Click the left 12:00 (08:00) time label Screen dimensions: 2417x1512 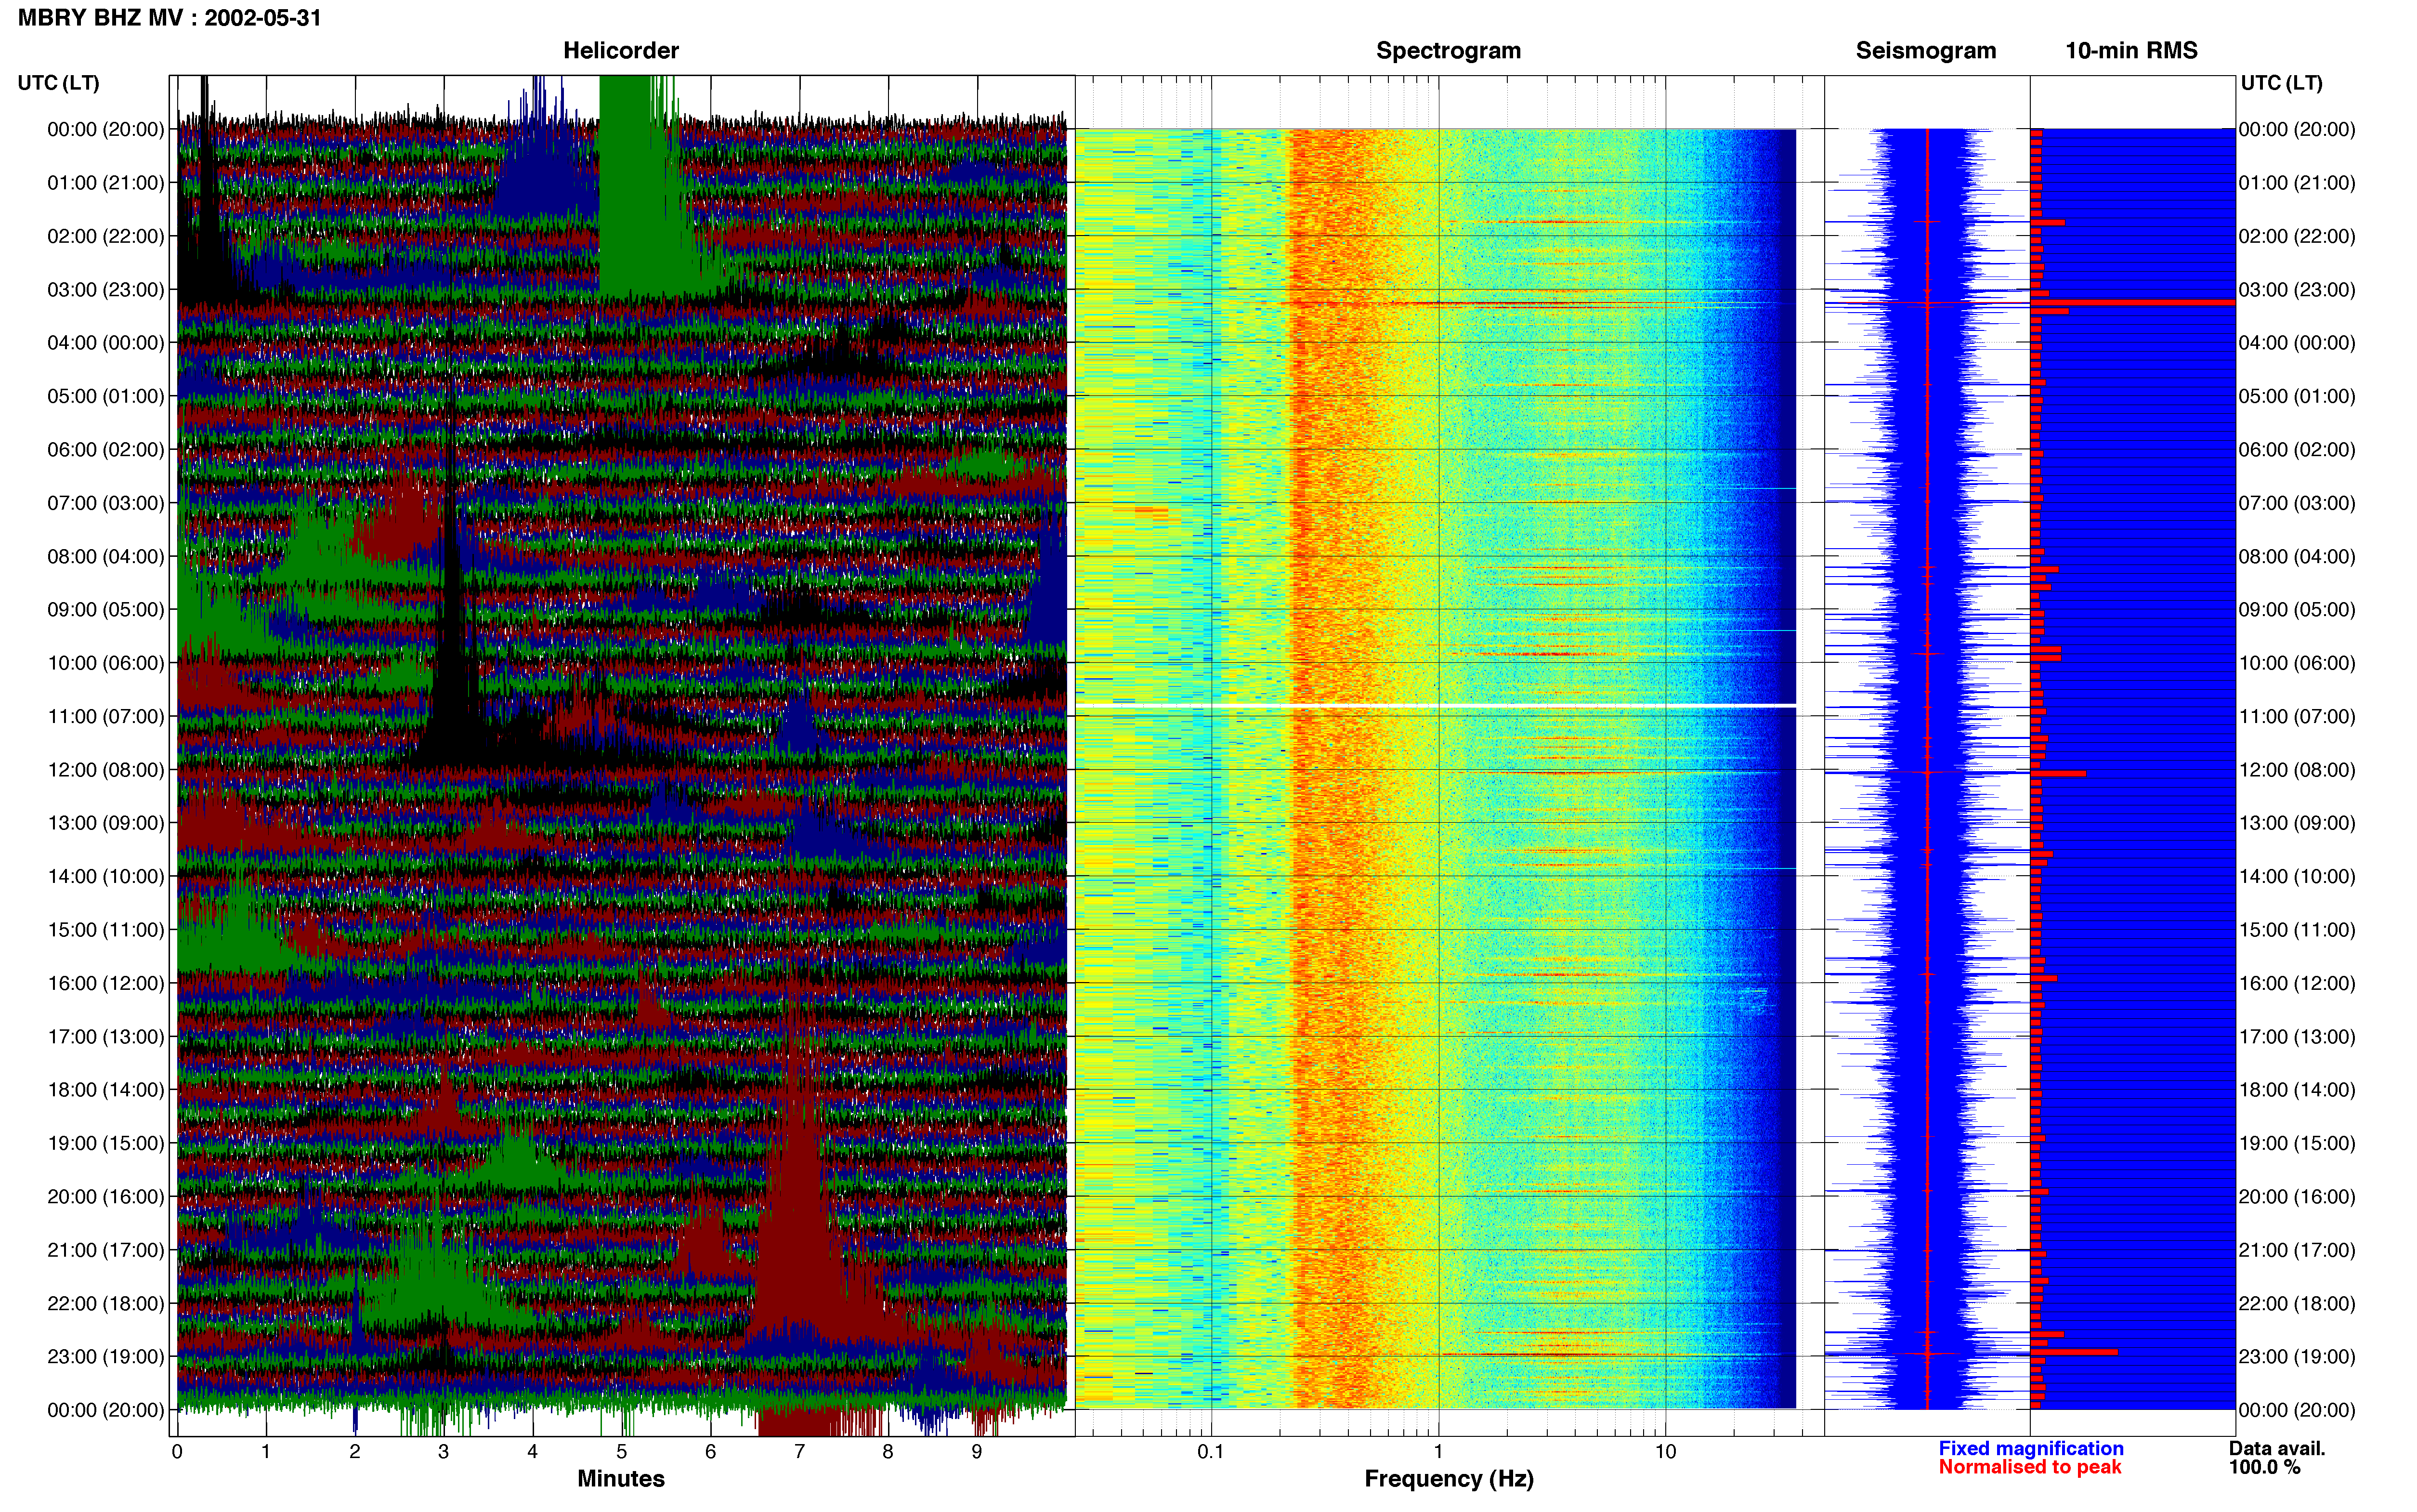coord(105,770)
